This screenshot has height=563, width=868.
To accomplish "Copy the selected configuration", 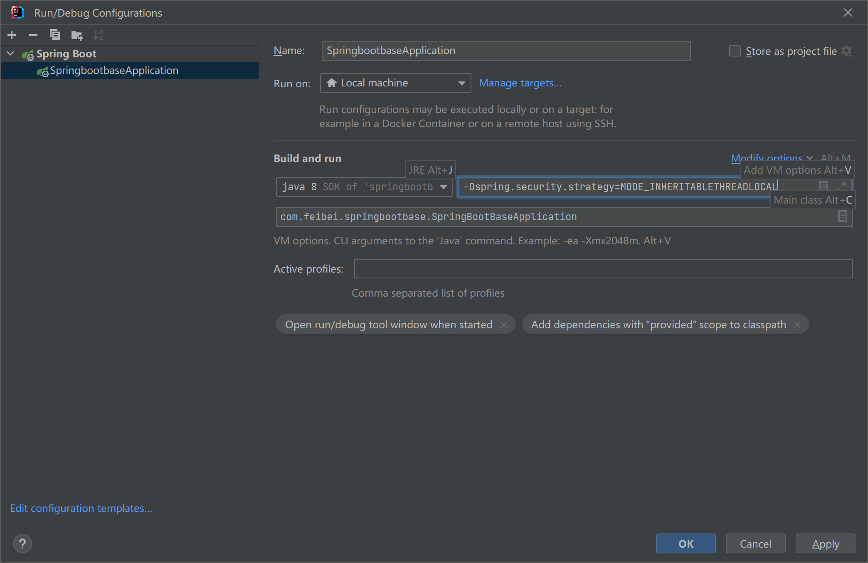I will click(x=55, y=35).
